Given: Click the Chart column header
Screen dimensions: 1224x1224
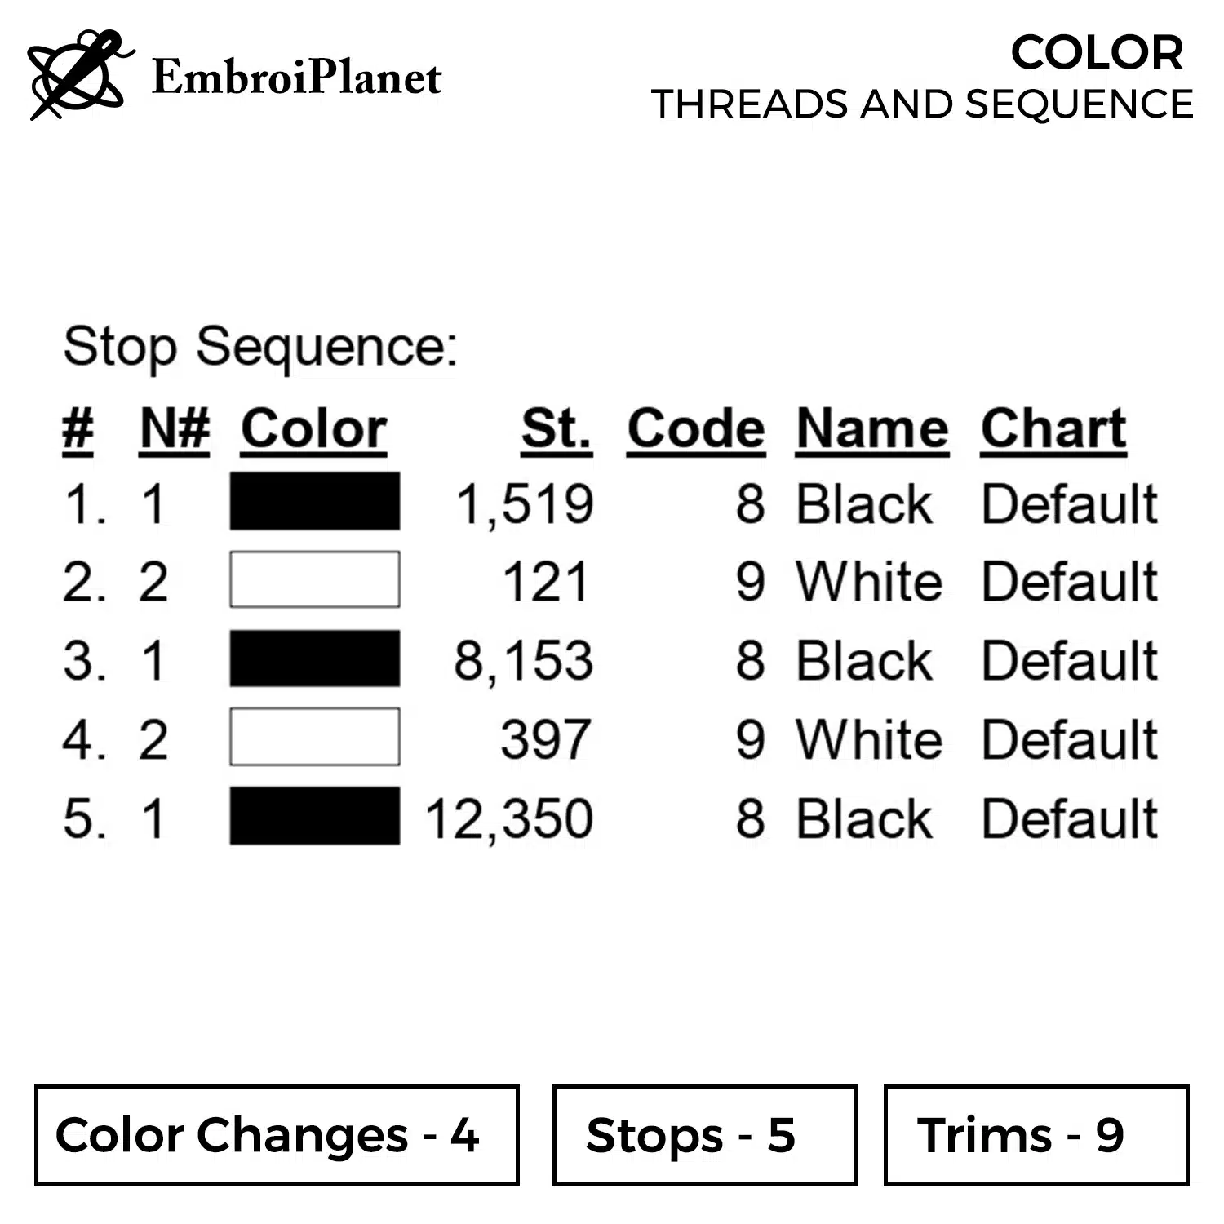Looking at the screenshot, I should coord(1053,428).
